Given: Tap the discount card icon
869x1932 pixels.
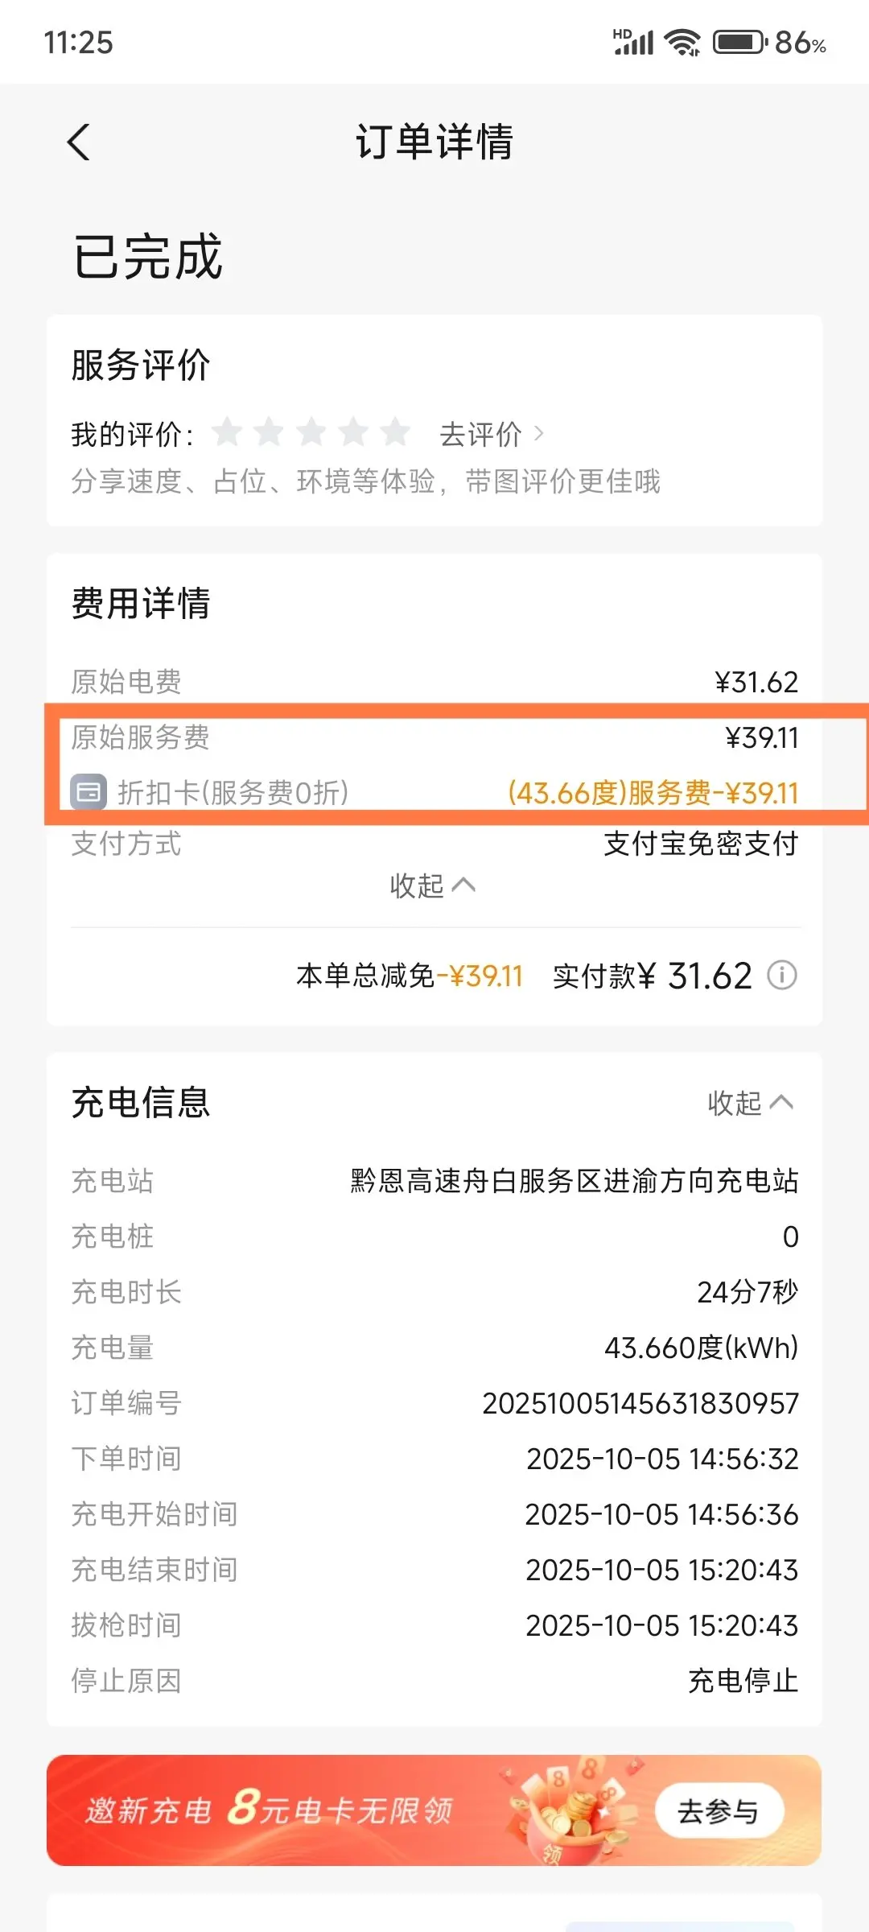Looking at the screenshot, I should (x=89, y=792).
